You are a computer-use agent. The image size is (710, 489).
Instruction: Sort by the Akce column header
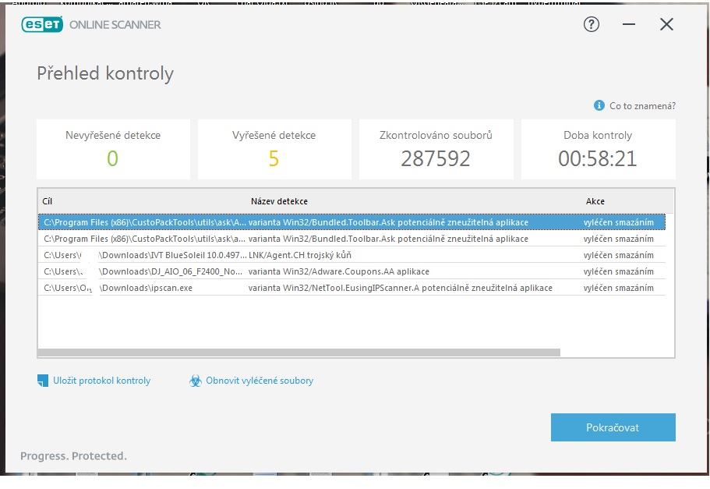point(595,201)
